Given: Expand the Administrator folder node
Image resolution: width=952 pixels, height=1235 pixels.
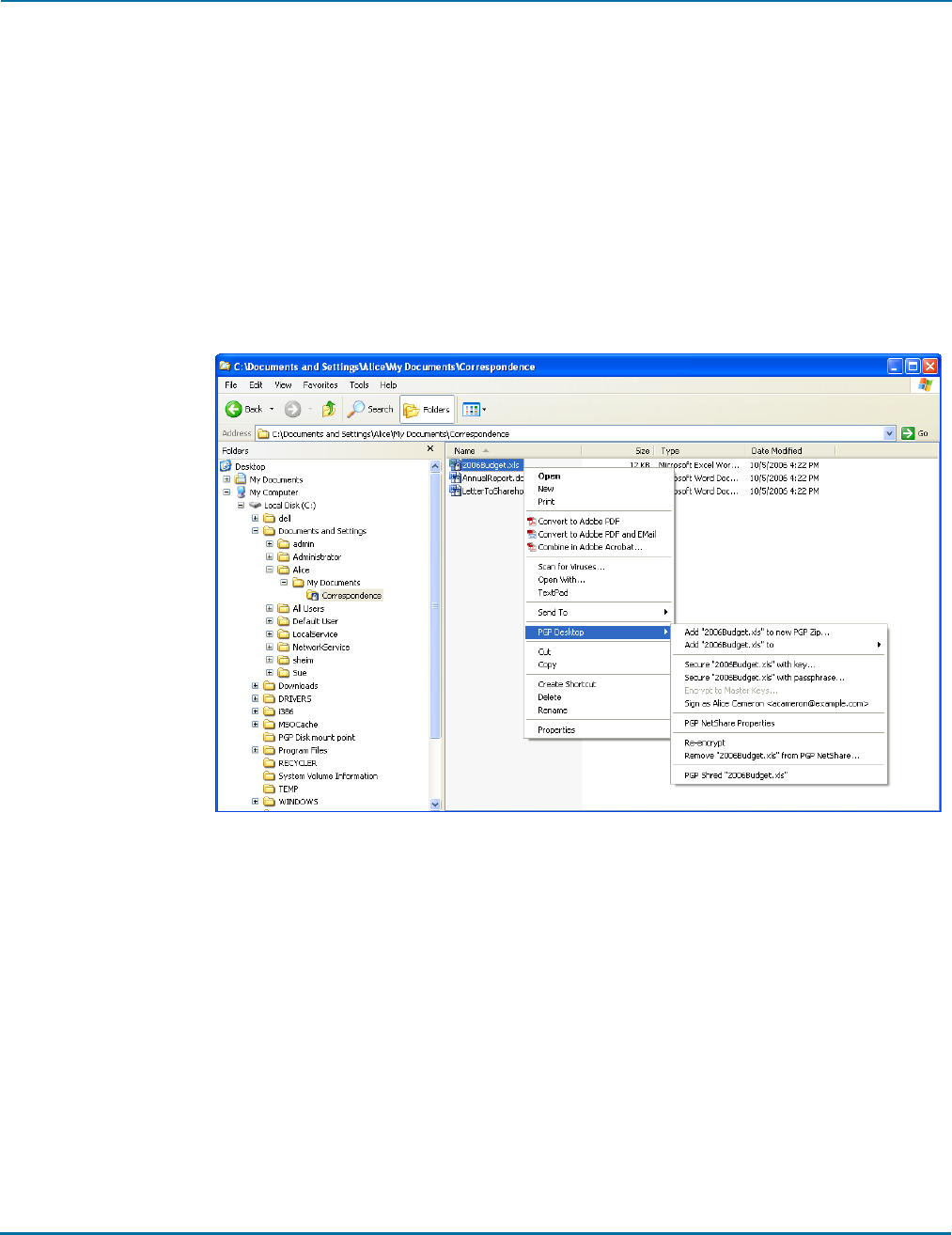Looking at the screenshot, I should click(270, 556).
